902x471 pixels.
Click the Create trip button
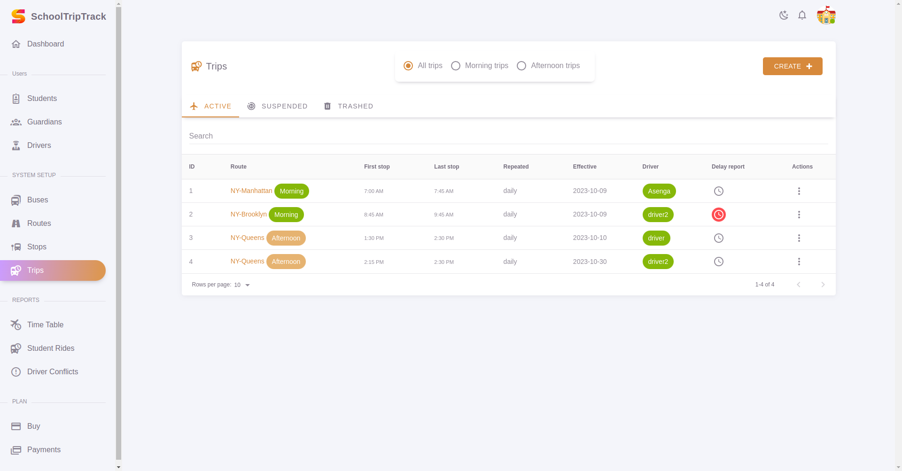(793, 66)
